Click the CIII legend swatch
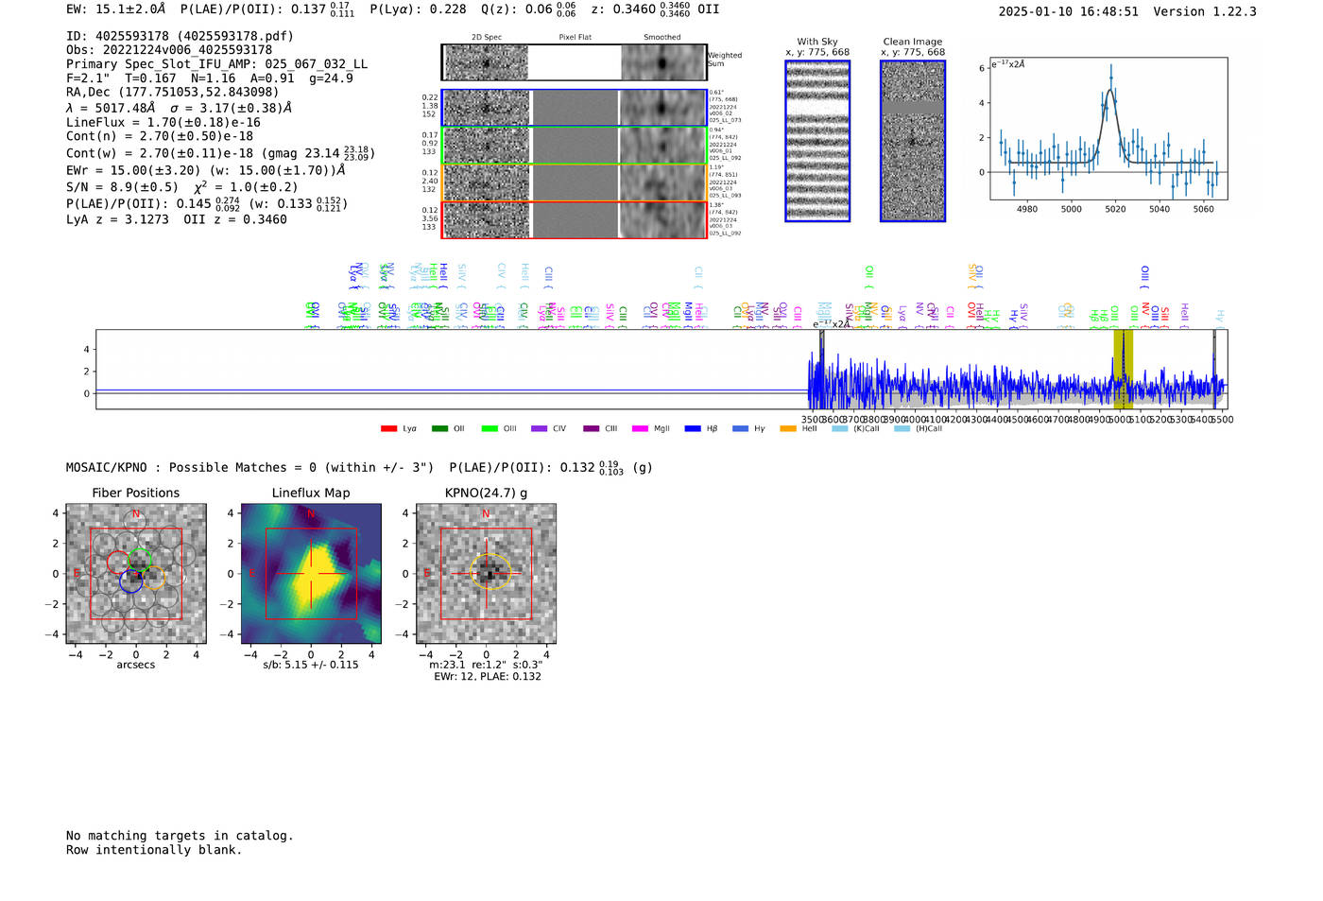This screenshot has width=1323, height=901. click(592, 428)
